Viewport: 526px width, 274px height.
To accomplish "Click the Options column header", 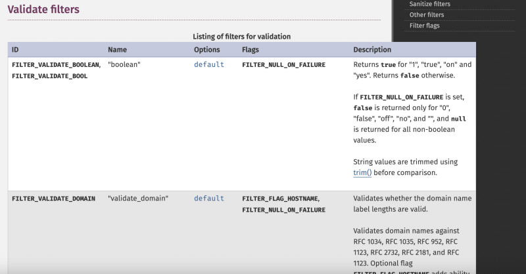I will pos(207,50).
